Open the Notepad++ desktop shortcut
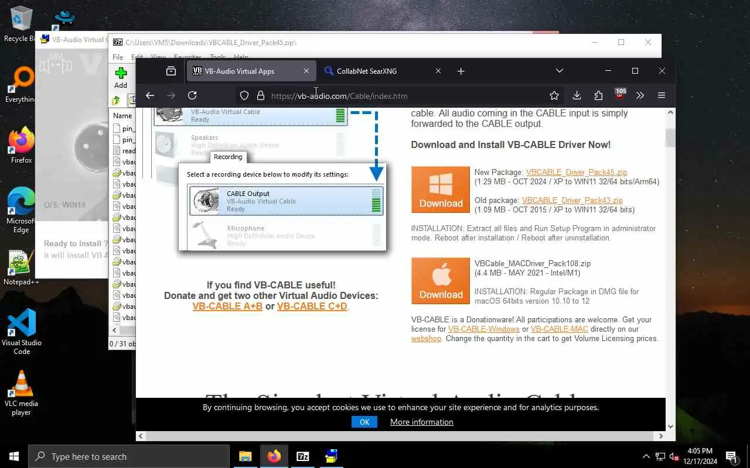 point(21,267)
